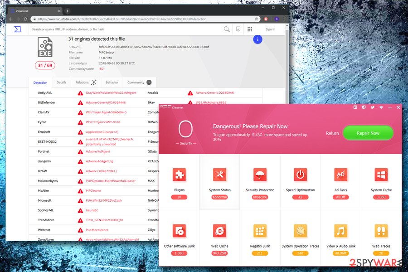Open the Plugins module in MPC Cleaner
The width and height of the screenshot is (408, 272).
[179, 175]
